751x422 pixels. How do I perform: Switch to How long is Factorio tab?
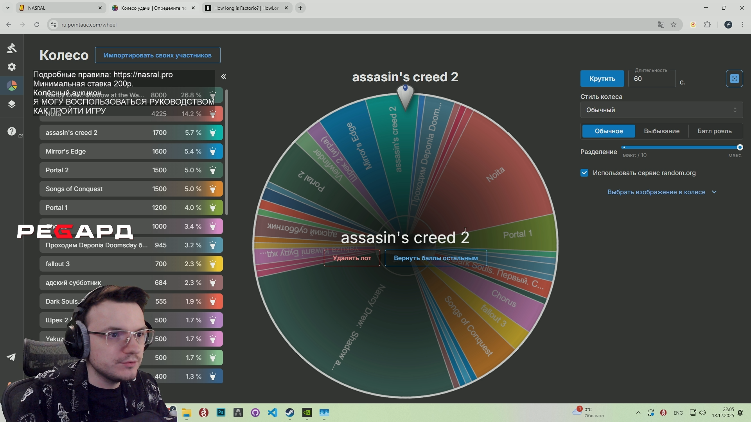(244, 8)
